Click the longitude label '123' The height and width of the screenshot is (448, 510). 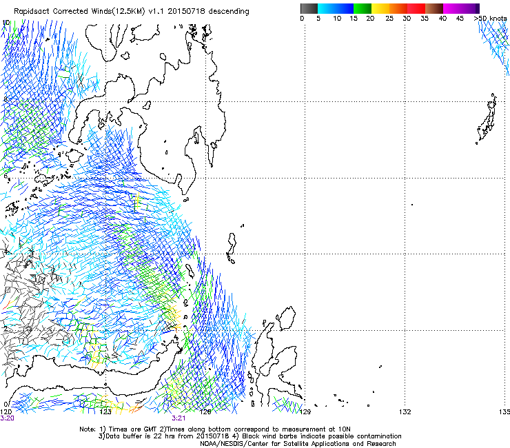(105, 412)
